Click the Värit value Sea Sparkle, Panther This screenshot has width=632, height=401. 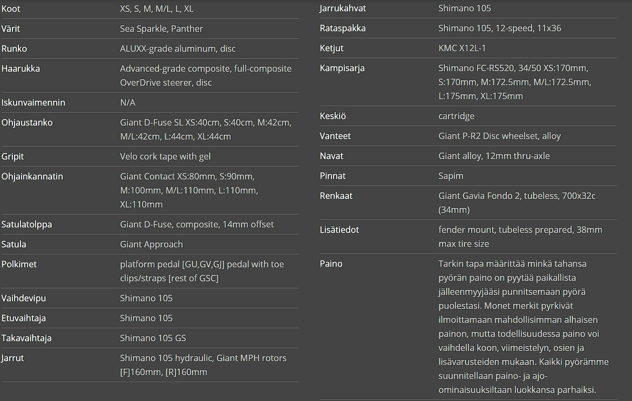click(x=161, y=29)
